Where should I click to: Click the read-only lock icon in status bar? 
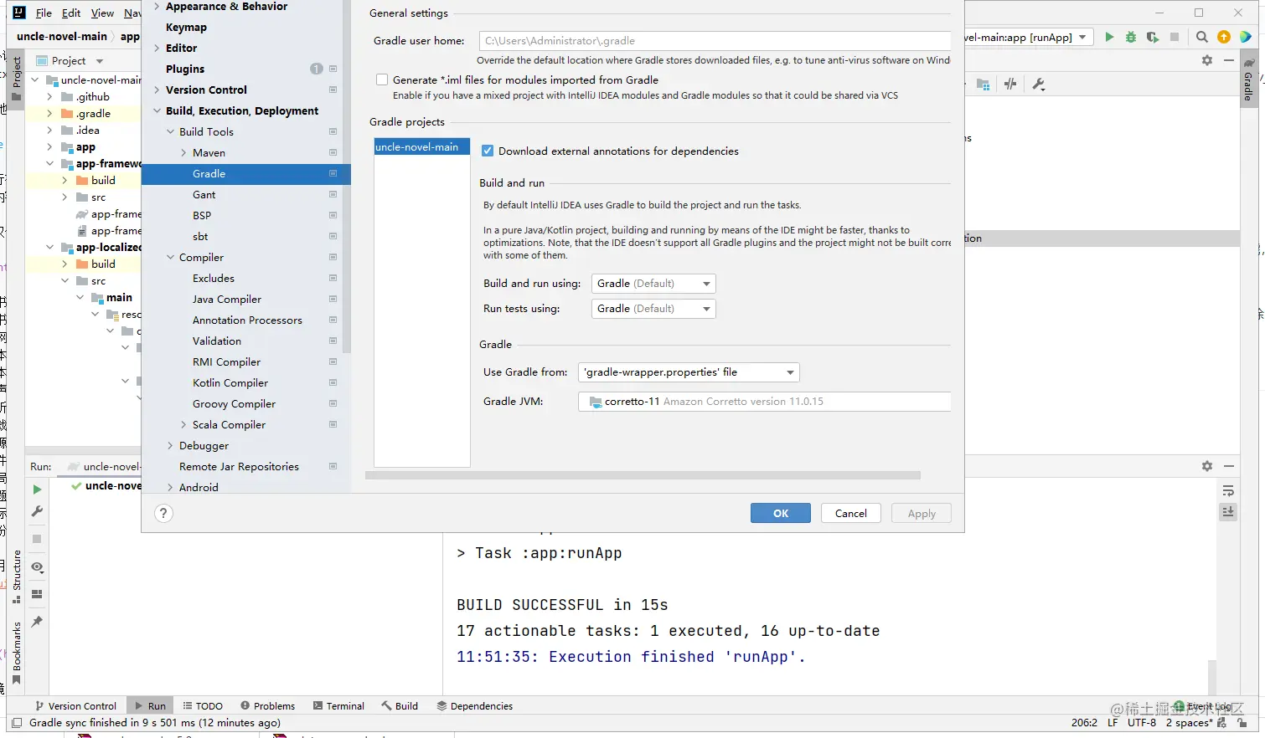[1242, 723]
